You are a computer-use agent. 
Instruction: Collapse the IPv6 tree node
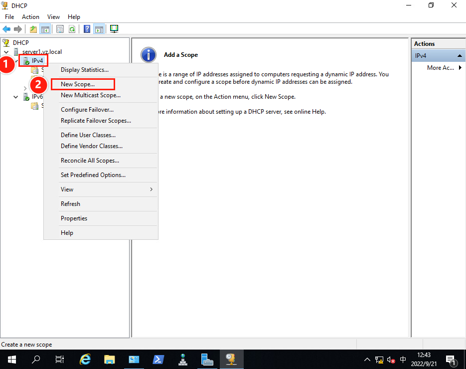pos(16,97)
